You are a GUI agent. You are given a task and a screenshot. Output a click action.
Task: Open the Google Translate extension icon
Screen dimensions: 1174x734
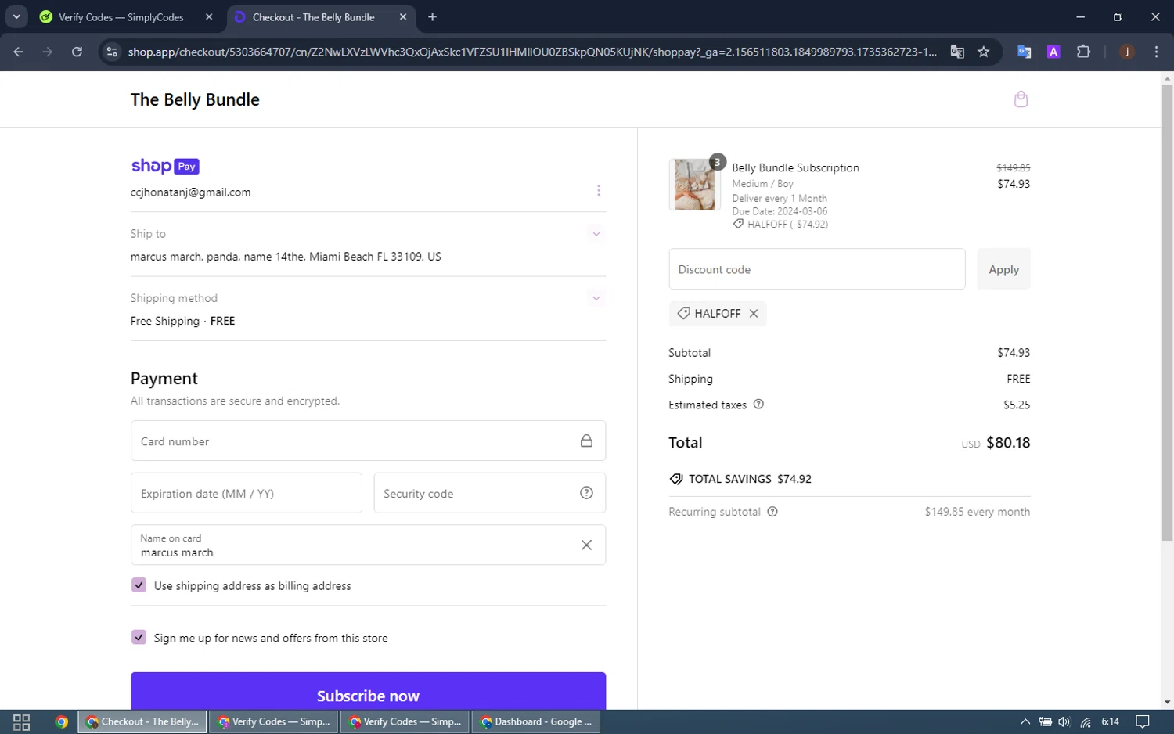point(1024,52)
